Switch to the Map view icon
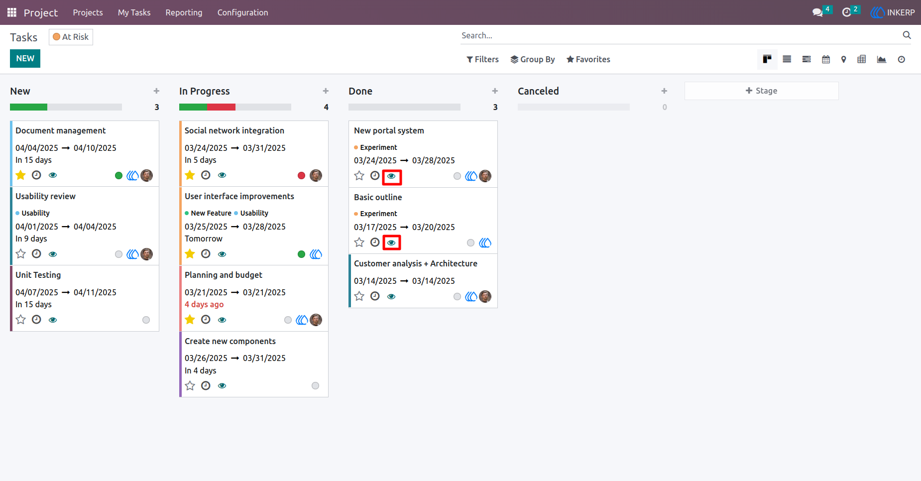Viewport: 921px width, 481px height. (843, 59)
